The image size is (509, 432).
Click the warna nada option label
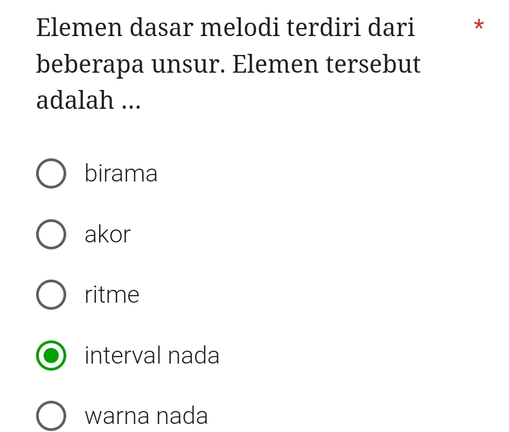tap(146, 415)
